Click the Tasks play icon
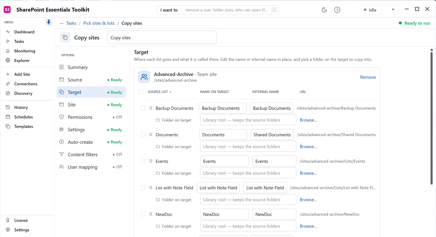The image size is (436, 237). pos(8,41)
